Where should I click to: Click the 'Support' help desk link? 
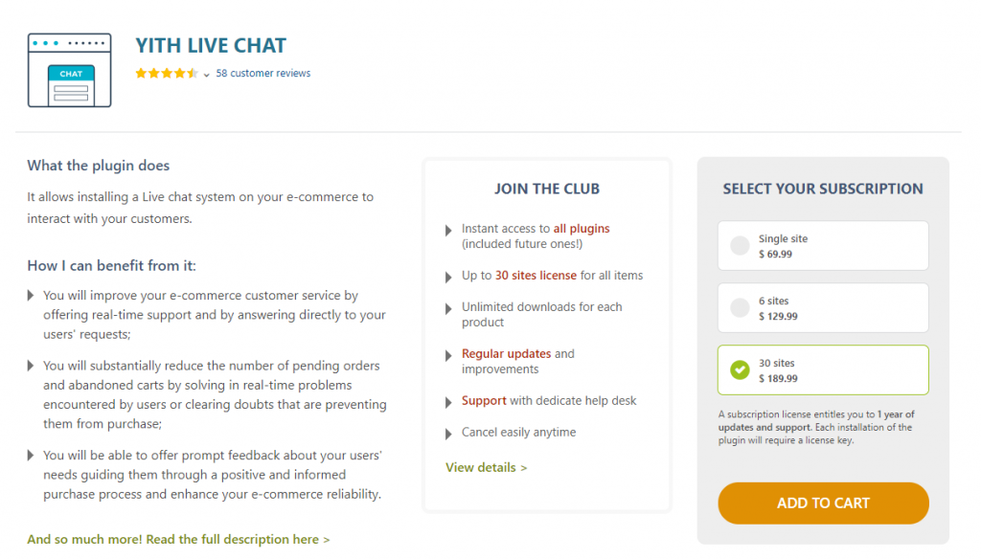484,401
